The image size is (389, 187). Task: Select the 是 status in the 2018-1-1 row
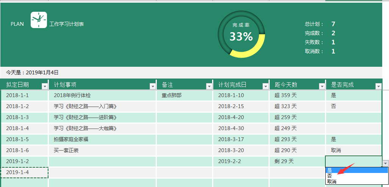click(x=354, y=95)
